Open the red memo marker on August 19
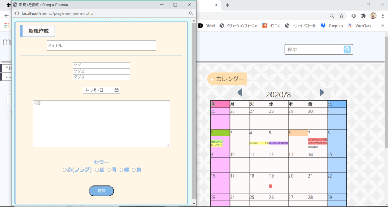This screenshot has width=388, height=207. tap(270, 186)
